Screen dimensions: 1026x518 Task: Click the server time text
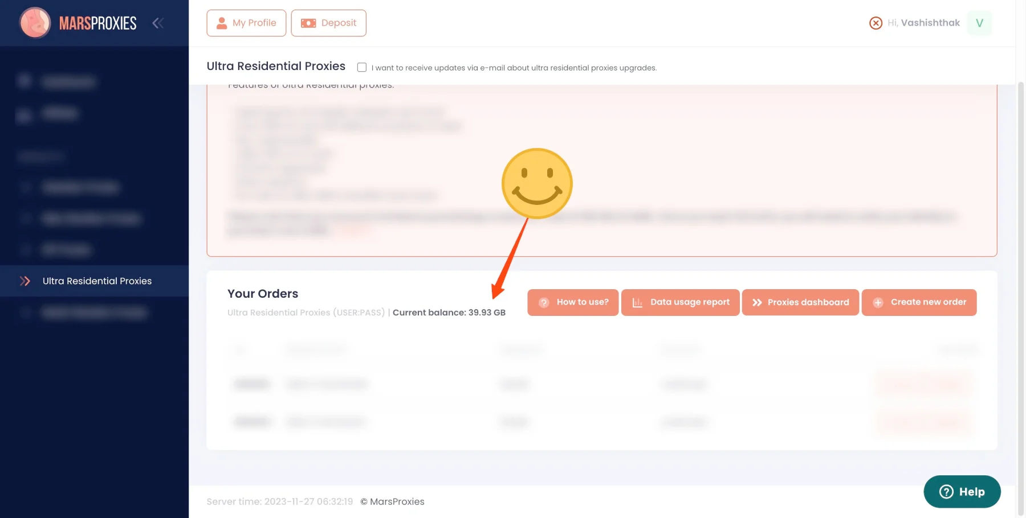coord(280,501)
